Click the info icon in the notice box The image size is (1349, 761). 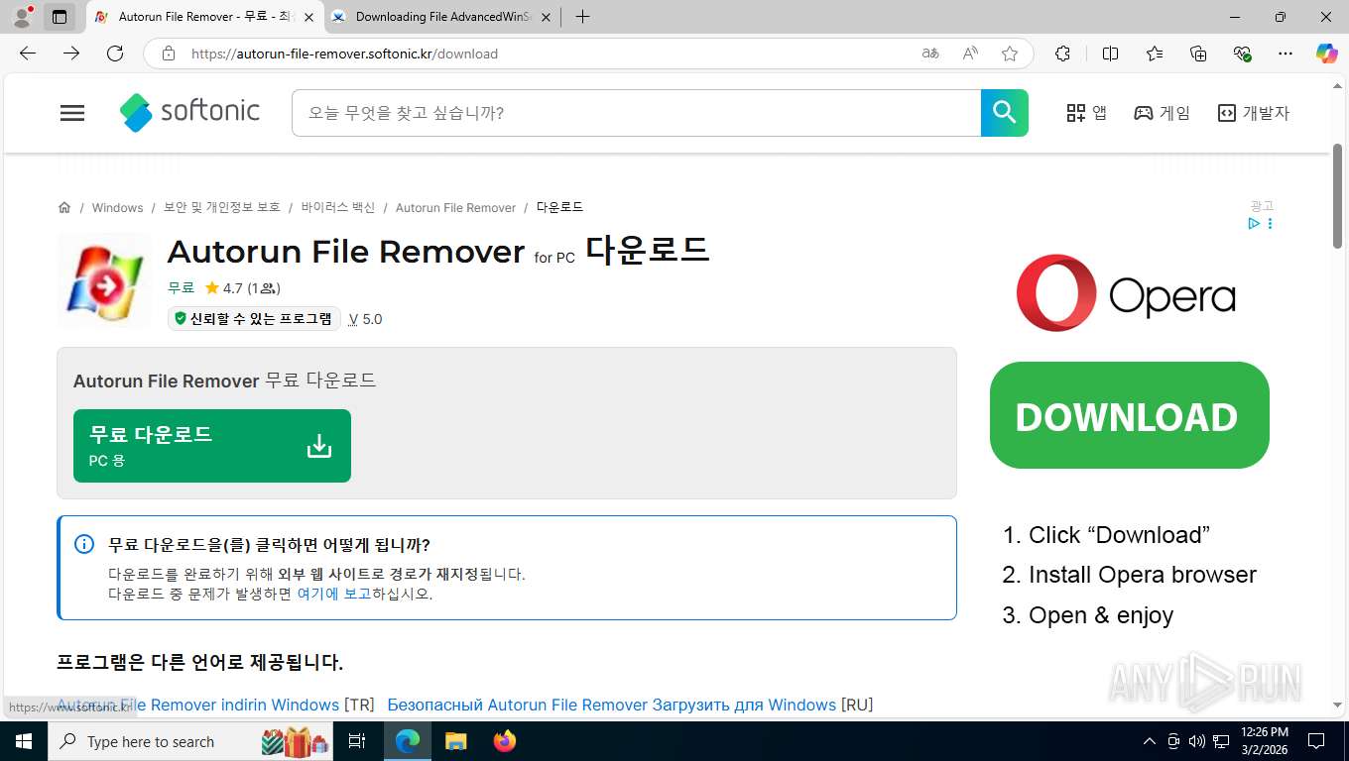[84, 544]
